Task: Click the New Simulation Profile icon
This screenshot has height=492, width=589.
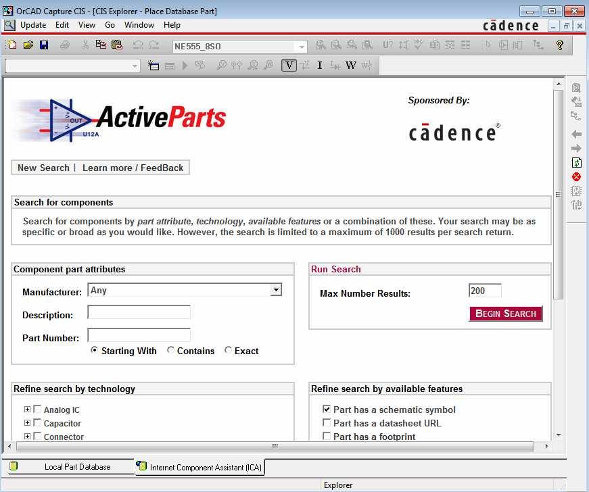Action: pos(153,66)
